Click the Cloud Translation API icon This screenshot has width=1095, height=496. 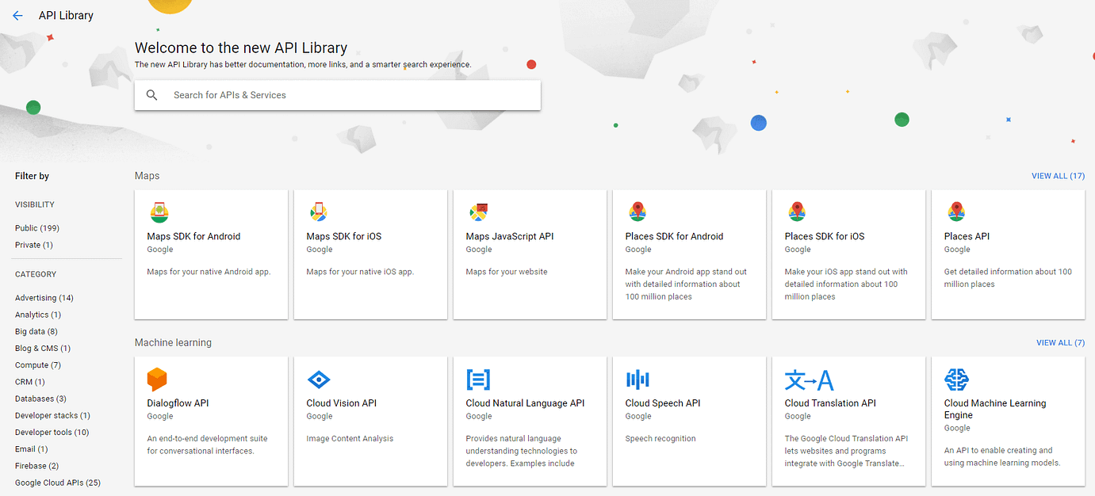[x=809, y=380]
